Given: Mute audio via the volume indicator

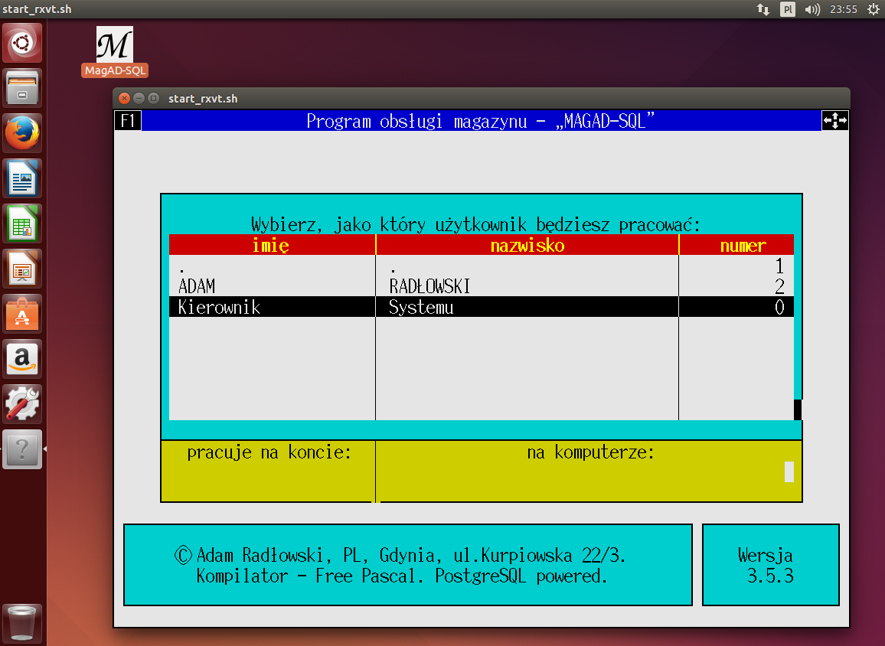Looking at the screenshot, I should coord(812,10).
